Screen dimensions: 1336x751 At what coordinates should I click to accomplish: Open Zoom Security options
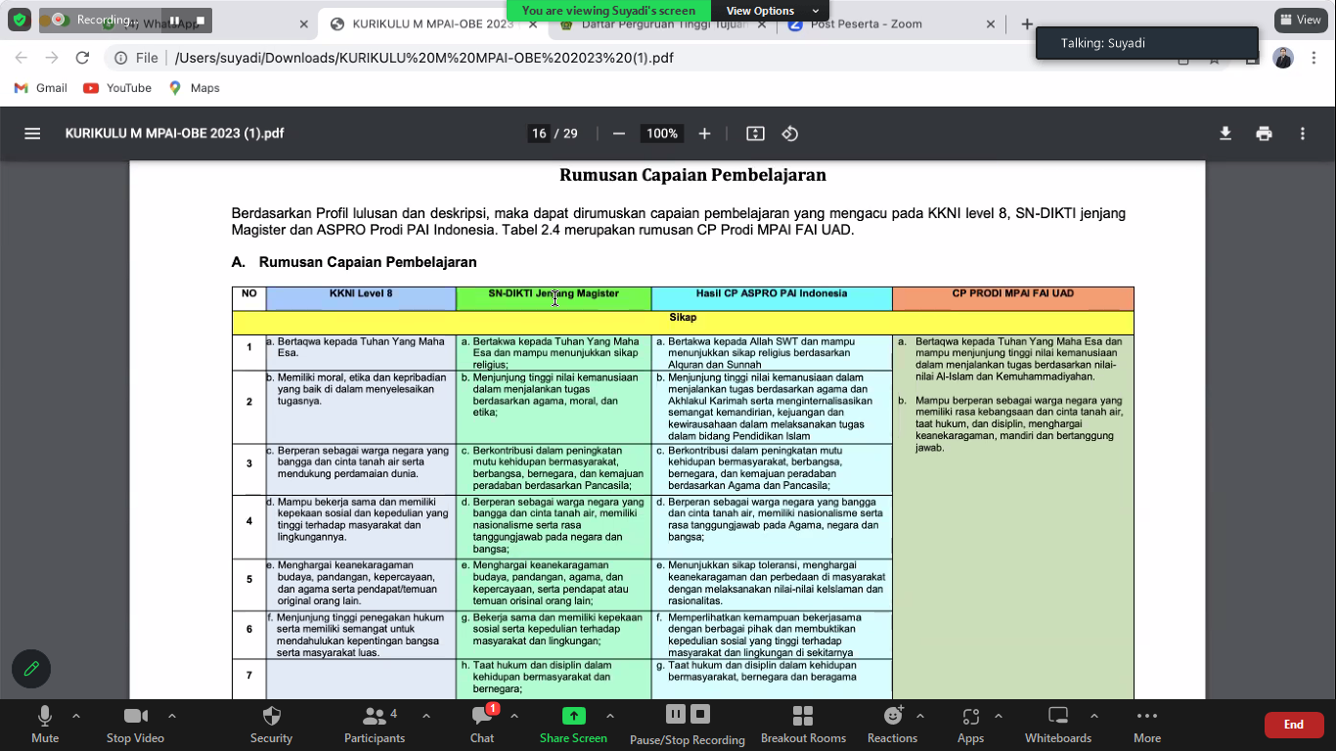(x=271, y=725)
